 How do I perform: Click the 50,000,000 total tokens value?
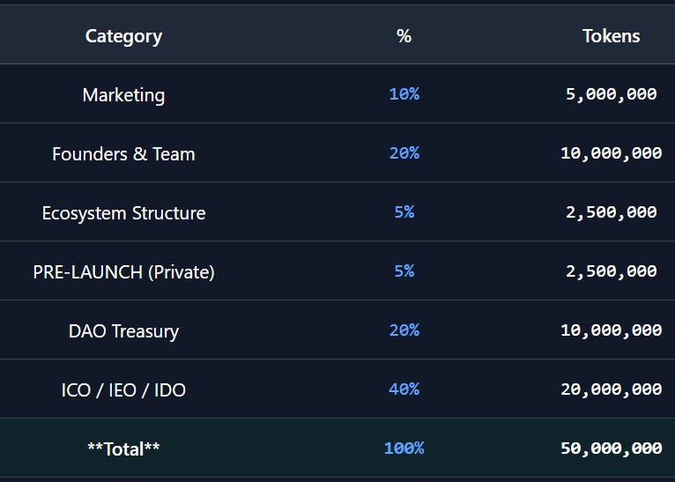coord(611,448)
